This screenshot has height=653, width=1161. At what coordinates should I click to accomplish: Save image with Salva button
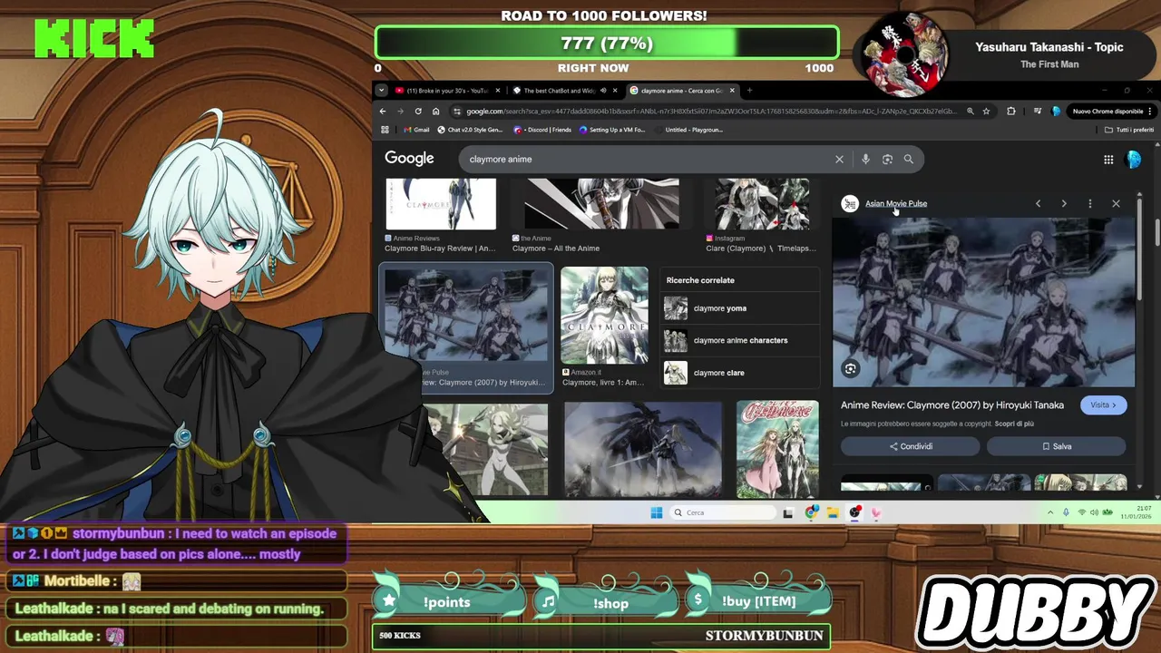point(1056,446)
